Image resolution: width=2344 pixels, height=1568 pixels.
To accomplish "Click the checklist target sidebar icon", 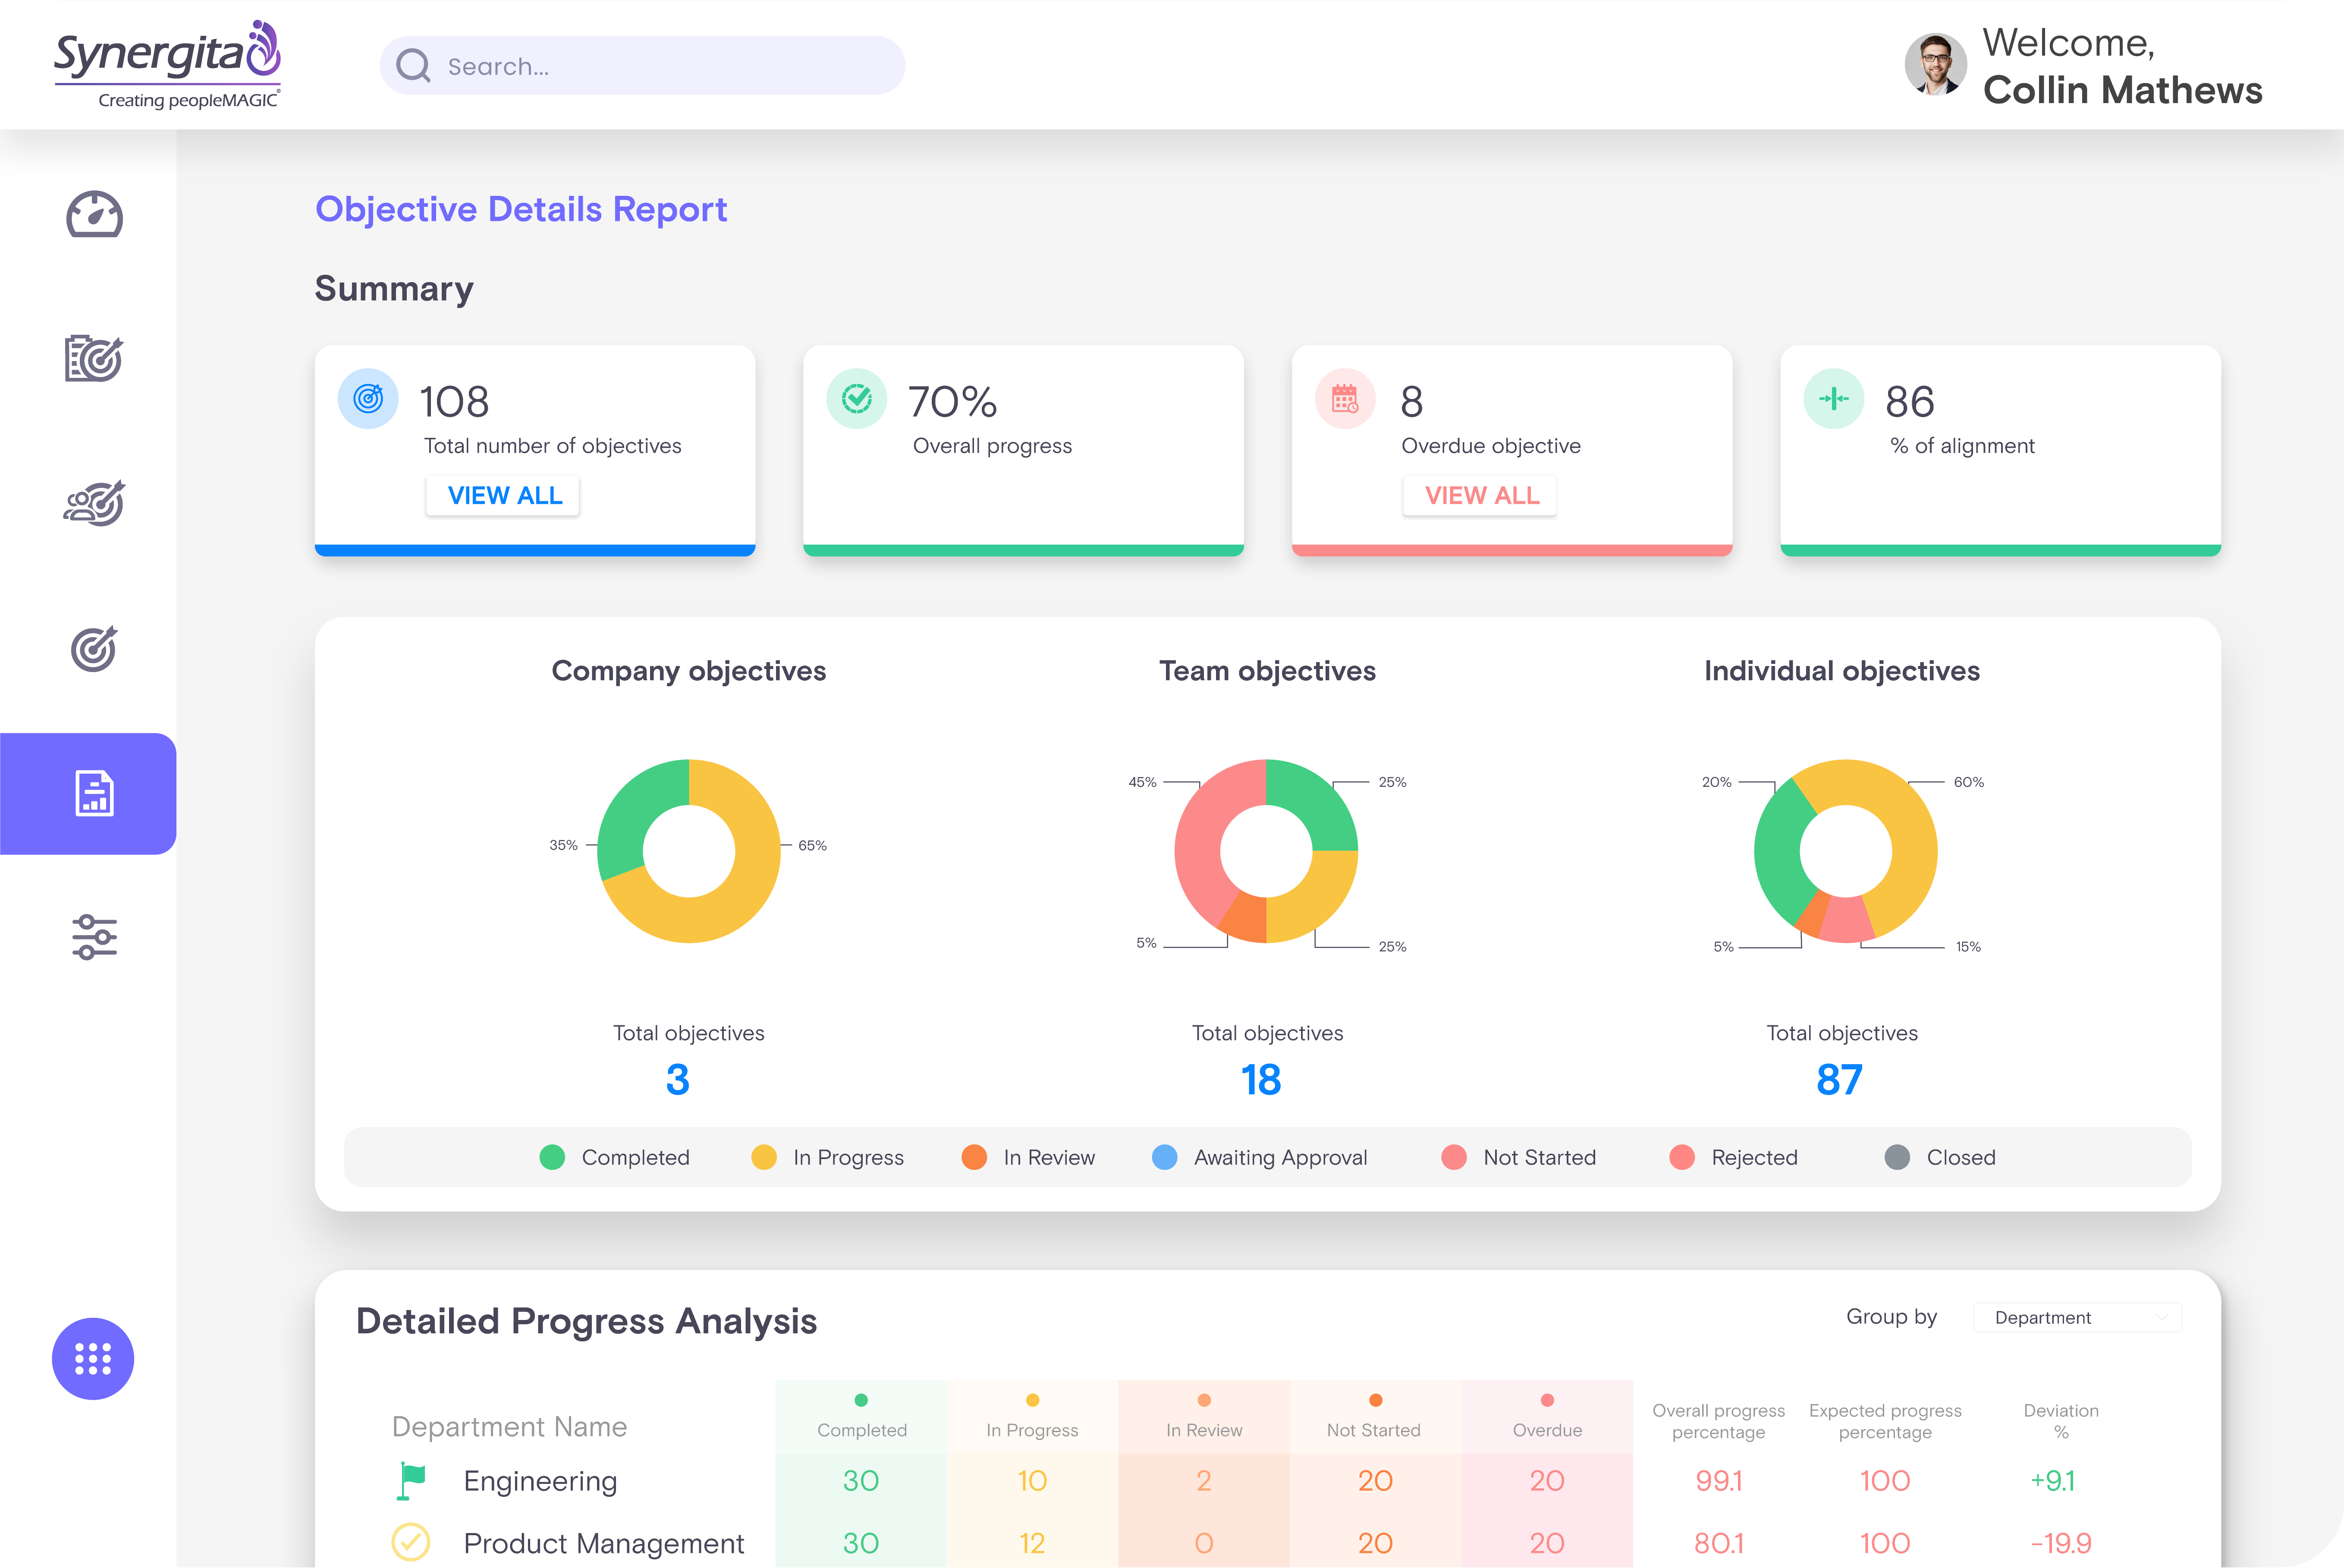I will point(94,358).
